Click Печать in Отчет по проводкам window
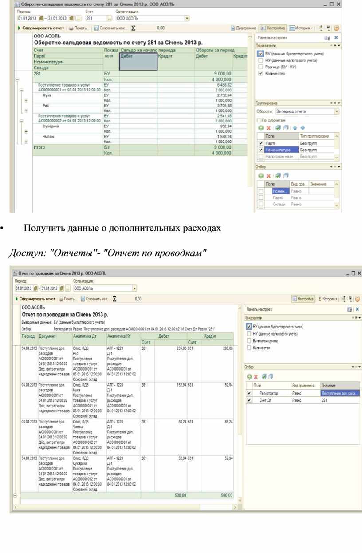The image size is (362, 553). (x=68, y=299)
